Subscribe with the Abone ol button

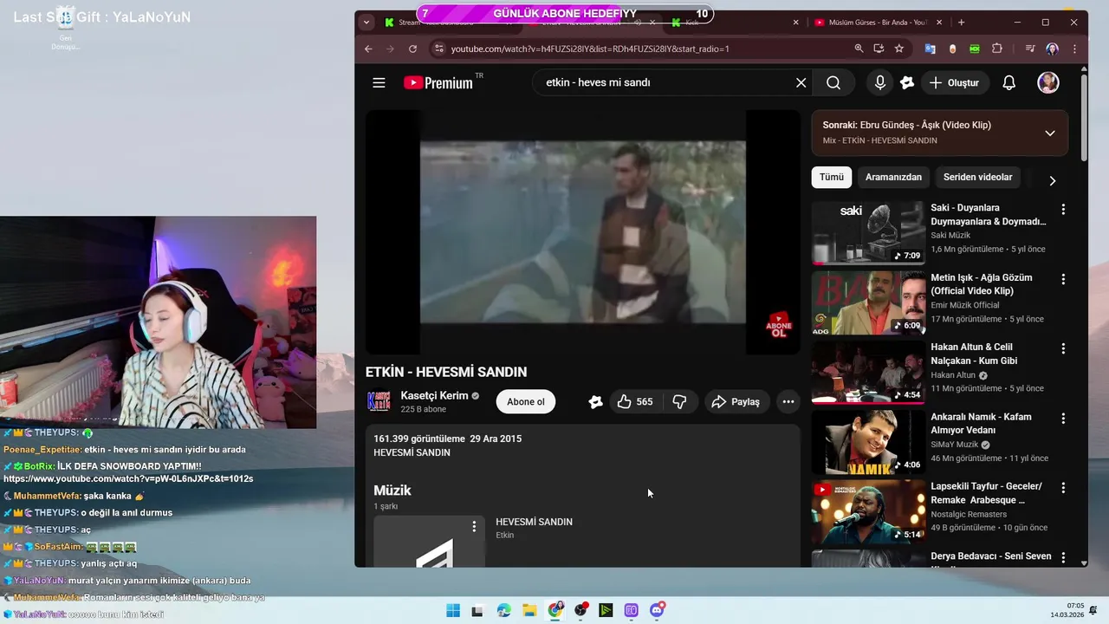pos(526,402)
